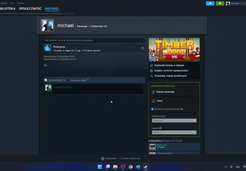Open the Język dropdown set to Polski
246x171 pixels.
[x=174, y=133]
